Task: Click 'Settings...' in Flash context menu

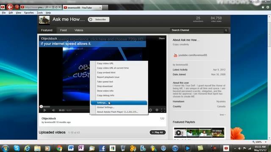Action: 119,103
